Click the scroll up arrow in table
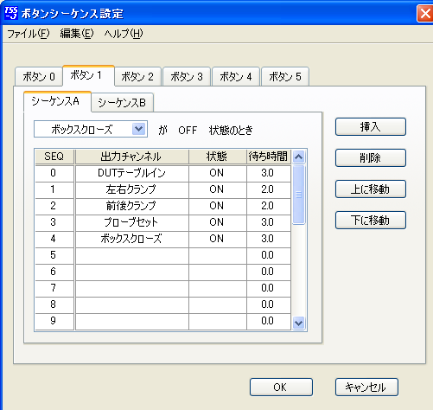The width and height of the screenshot is (433, 410). click(298, 157)
